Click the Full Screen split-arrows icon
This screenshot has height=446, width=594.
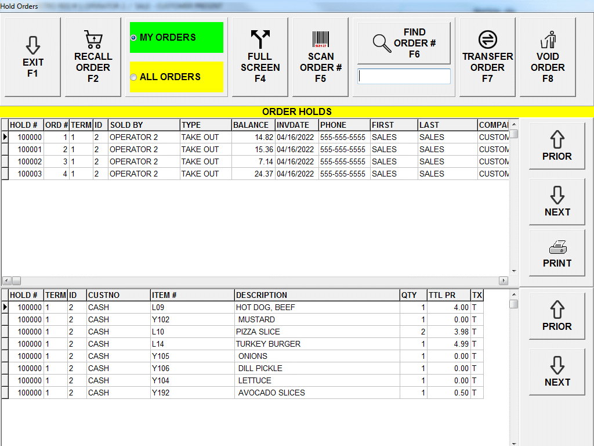tap(260, 39)
